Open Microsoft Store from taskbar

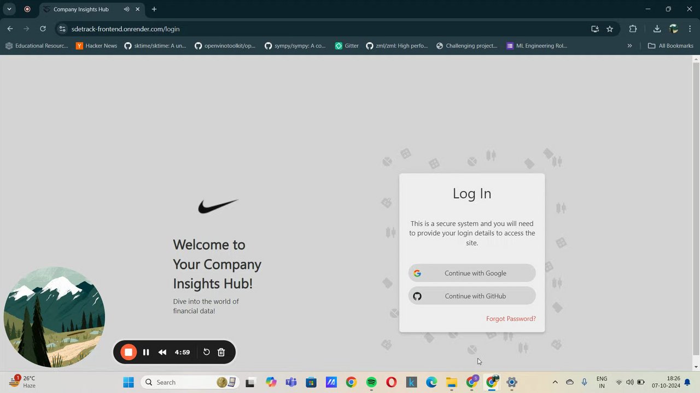311,382
